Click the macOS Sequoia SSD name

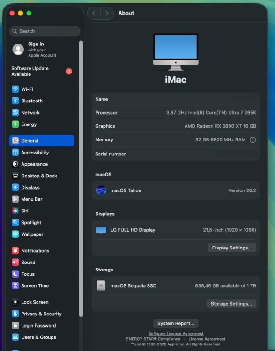tap(134, 285)
